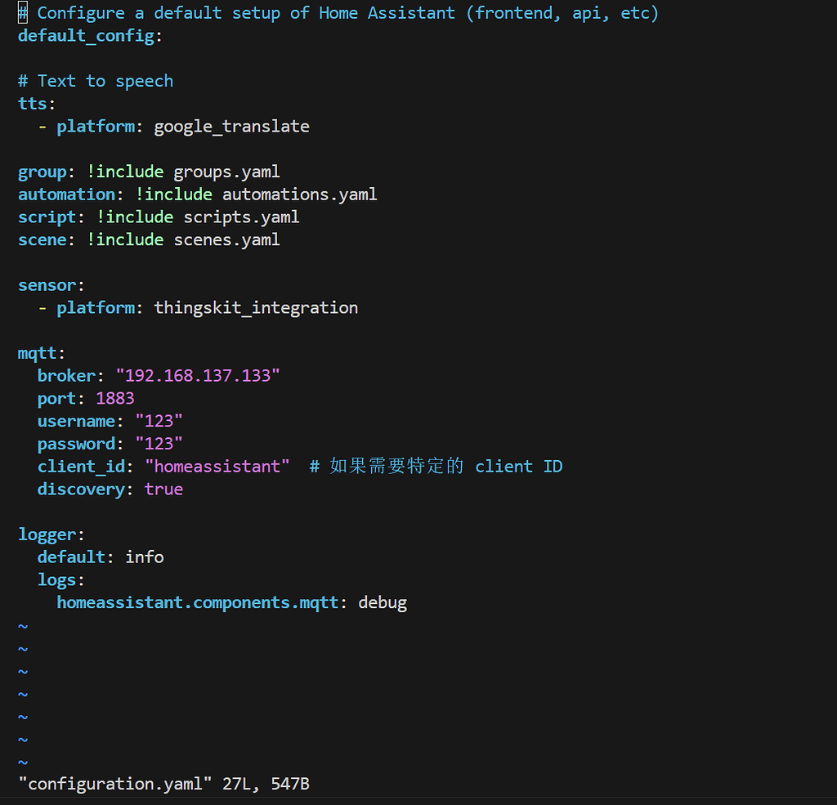
Task: Click the mqtt section key
Action: coord(36,352)
